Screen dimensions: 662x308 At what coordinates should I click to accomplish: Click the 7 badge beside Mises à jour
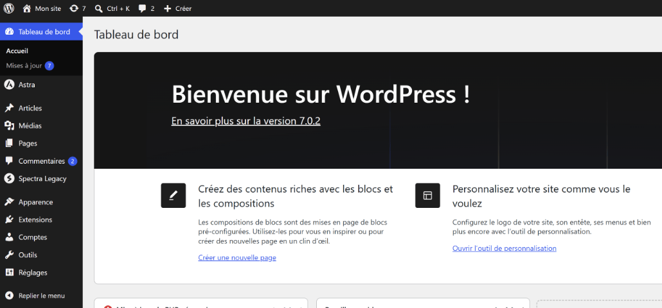pos(49,65)
